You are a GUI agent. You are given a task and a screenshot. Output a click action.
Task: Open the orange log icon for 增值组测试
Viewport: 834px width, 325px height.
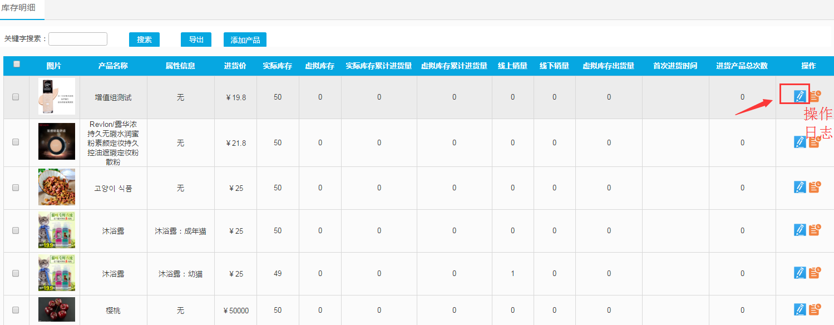[x=815, y=96]
